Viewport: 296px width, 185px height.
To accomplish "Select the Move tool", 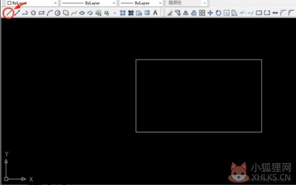I will [x=210, y=13].
